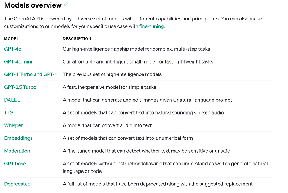
Task: Open the GPT-4o model page
Action: (x=13, y=49)
